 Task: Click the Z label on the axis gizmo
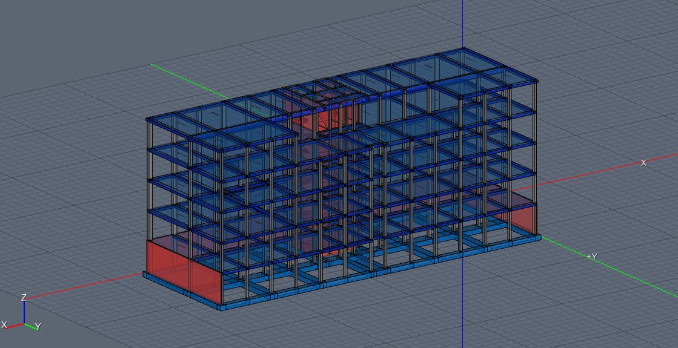coord(24,298)
